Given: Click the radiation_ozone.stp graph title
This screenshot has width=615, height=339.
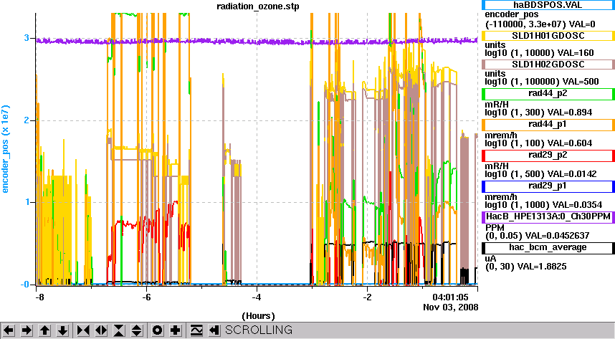Looking at the screenshot, I should click(258, 6).
